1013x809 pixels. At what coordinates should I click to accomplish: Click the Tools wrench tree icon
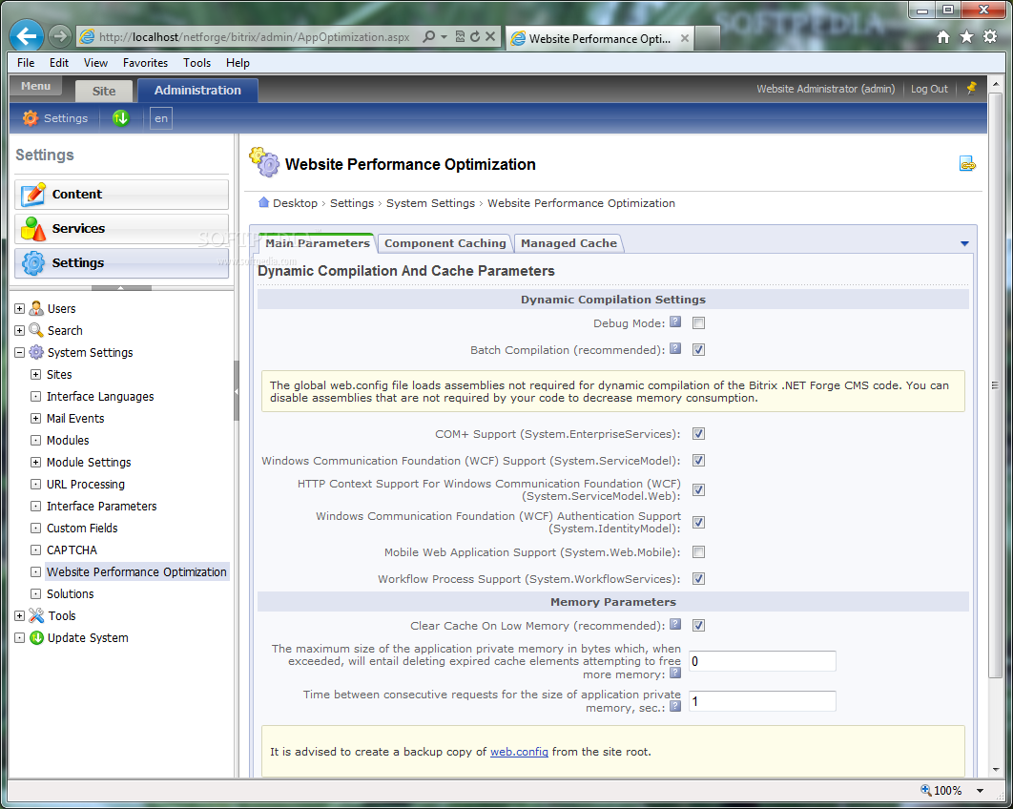(x=36, y=615)
